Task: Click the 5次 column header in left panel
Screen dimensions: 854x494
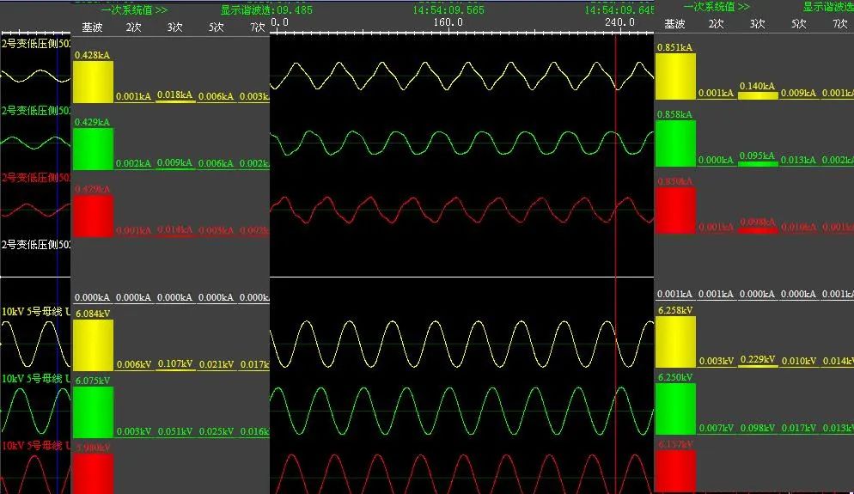Action: 217,27
